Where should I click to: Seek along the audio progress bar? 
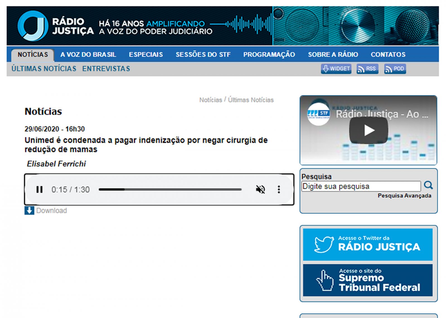170,189
